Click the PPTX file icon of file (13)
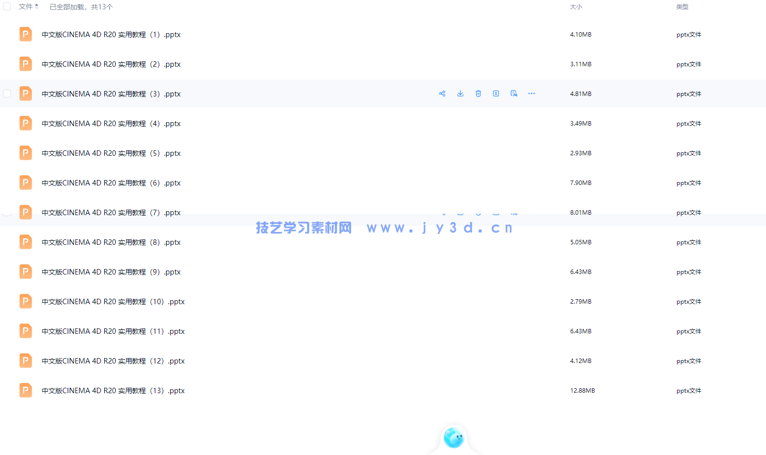This screenshot has height=455, width=766. pos(26,390)
